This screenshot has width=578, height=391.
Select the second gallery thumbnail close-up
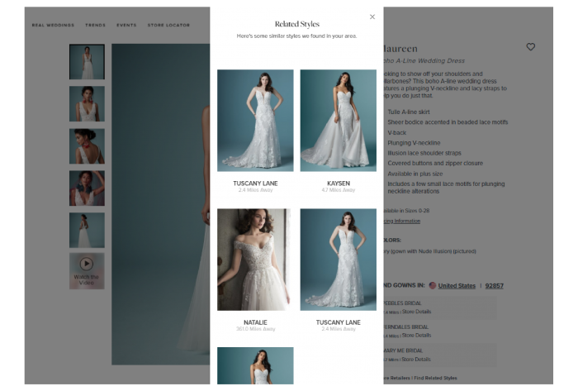click(x=87, y=104)
